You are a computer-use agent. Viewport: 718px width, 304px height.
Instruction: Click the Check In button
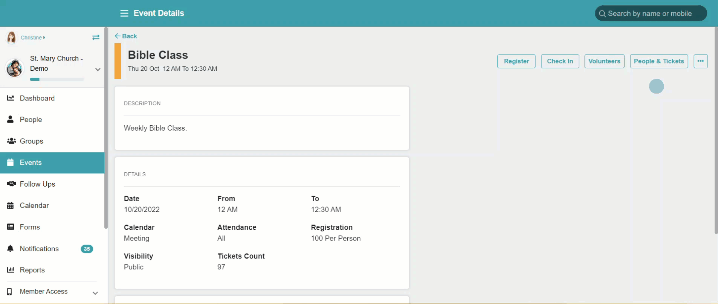pos(560,61)
